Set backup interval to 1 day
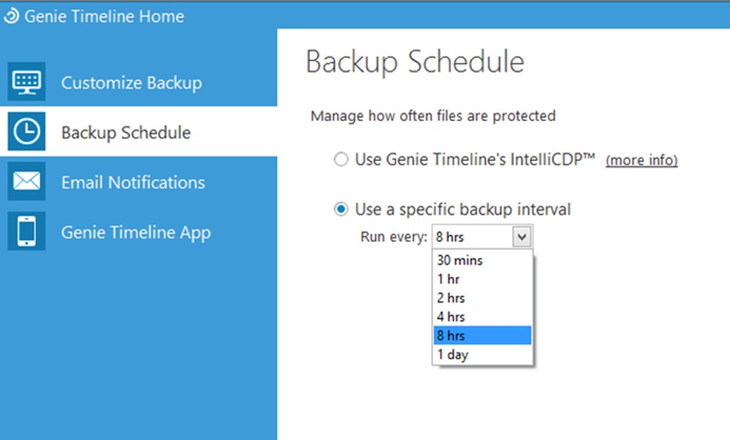730x440 pixels. pos(453,355)
